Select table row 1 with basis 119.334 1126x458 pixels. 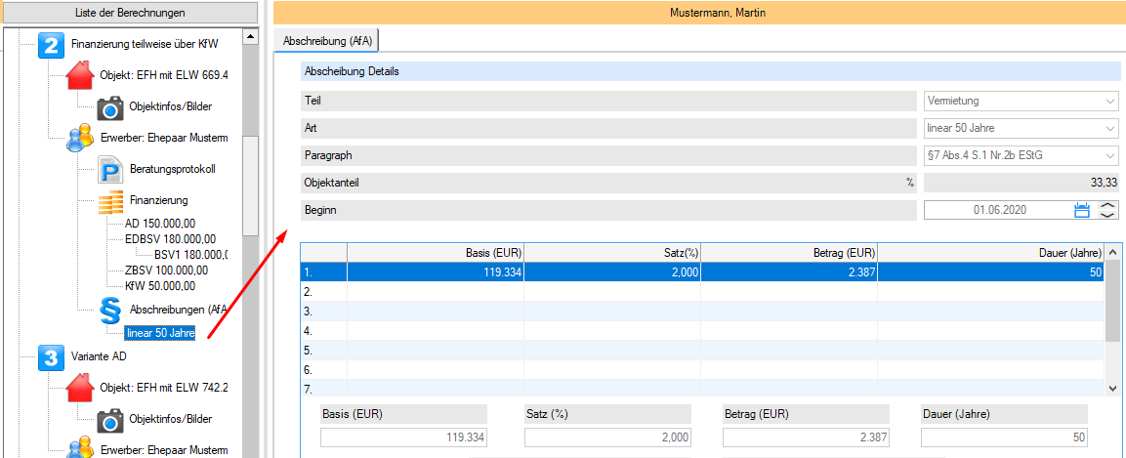coord(702,272)
